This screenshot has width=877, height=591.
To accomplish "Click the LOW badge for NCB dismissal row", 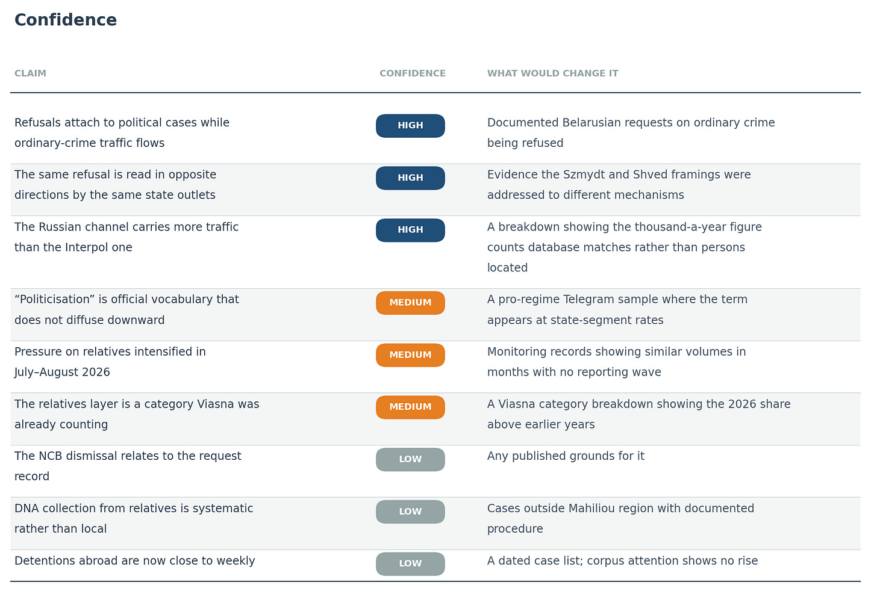I will pyautogui.click(x=410, y=459).
